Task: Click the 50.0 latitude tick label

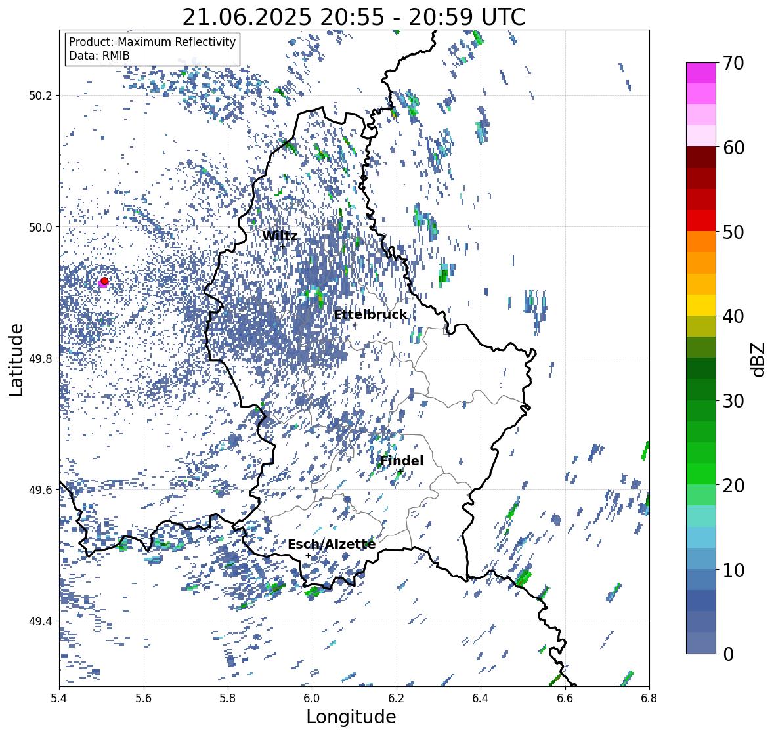Action: (41, 228)
